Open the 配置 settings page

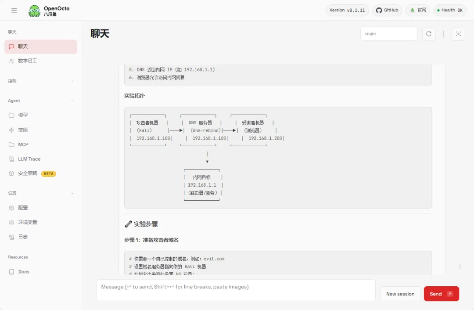click(x=41, y=208)
